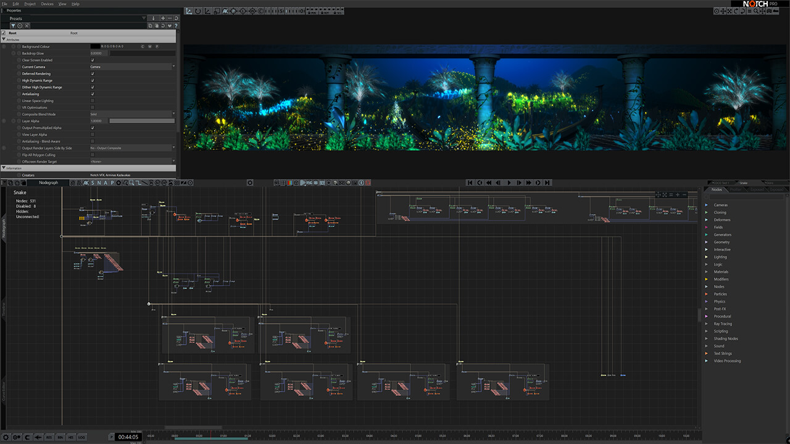The height and width of the screenshot is (444, 790).
Task: Click the left arrow icon in bottom toolbar
Action: tap(38, 437)
